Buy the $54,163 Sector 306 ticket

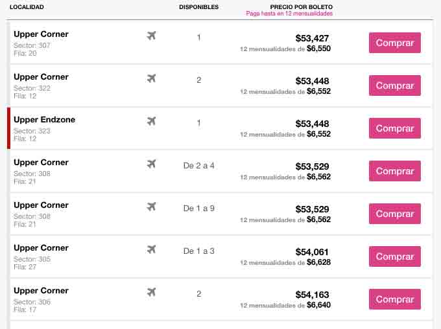tap(395, 299)
